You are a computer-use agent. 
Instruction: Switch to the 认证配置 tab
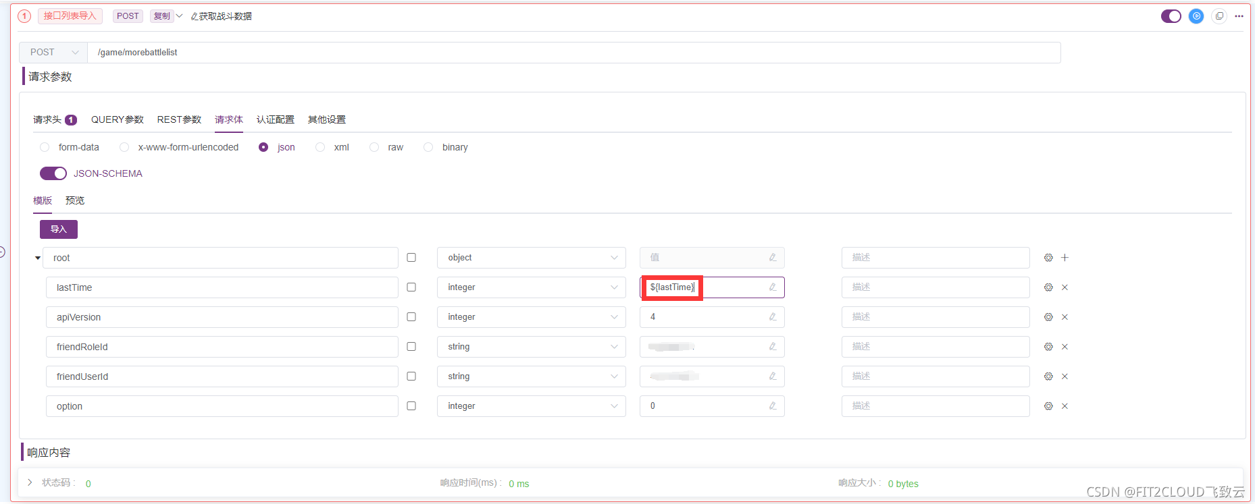[x=276, y=119]
